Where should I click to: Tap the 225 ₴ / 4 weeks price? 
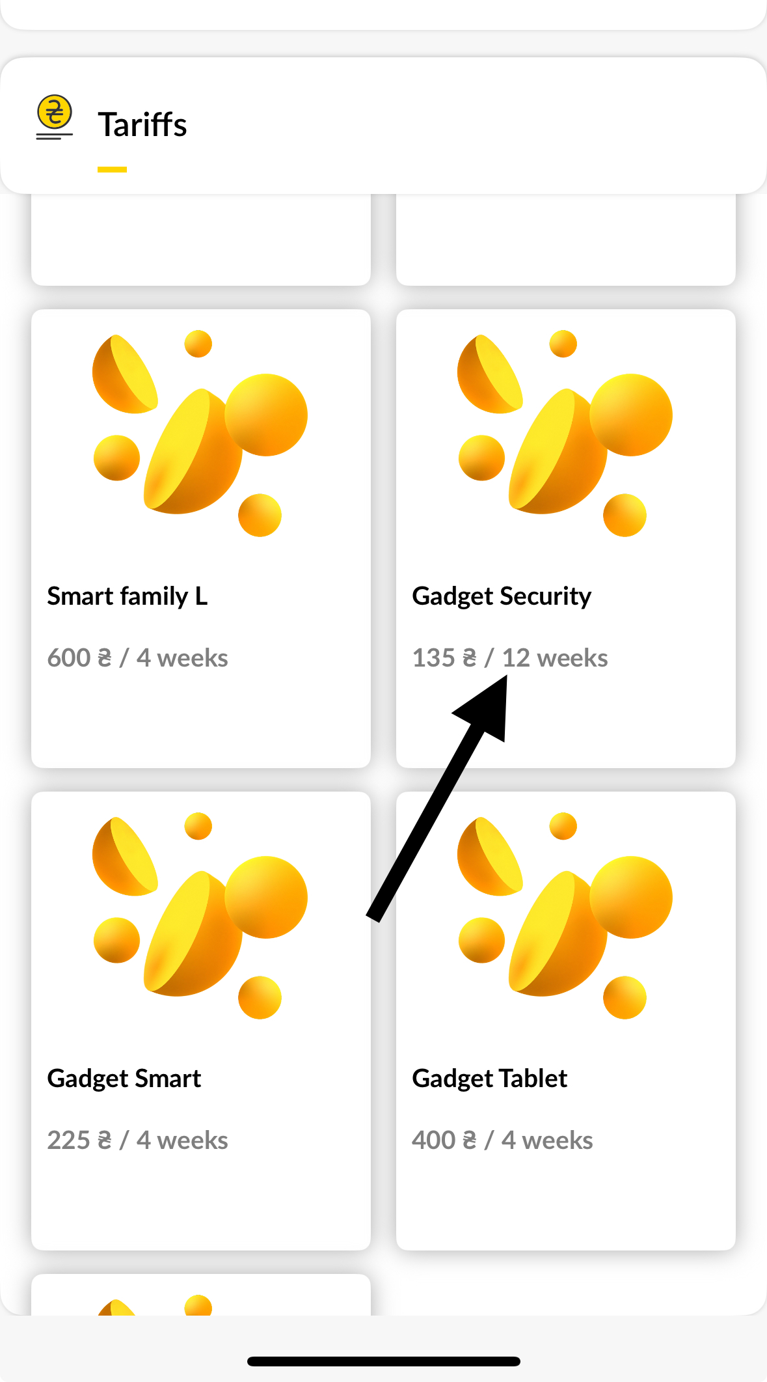[137, 1140]
